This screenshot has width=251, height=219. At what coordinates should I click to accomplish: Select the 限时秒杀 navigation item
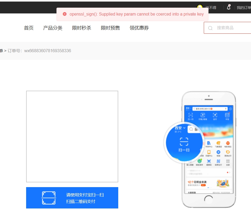[x=82, y=28]
